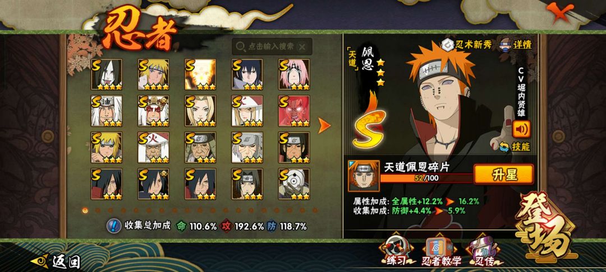This screenshot has height=272, width=606.
Task: Toggle the 技能 skill view switch
Action: tap(515, 147)
